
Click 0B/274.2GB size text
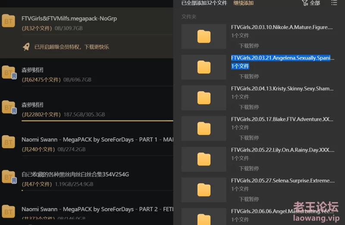[x=72, y=149]
